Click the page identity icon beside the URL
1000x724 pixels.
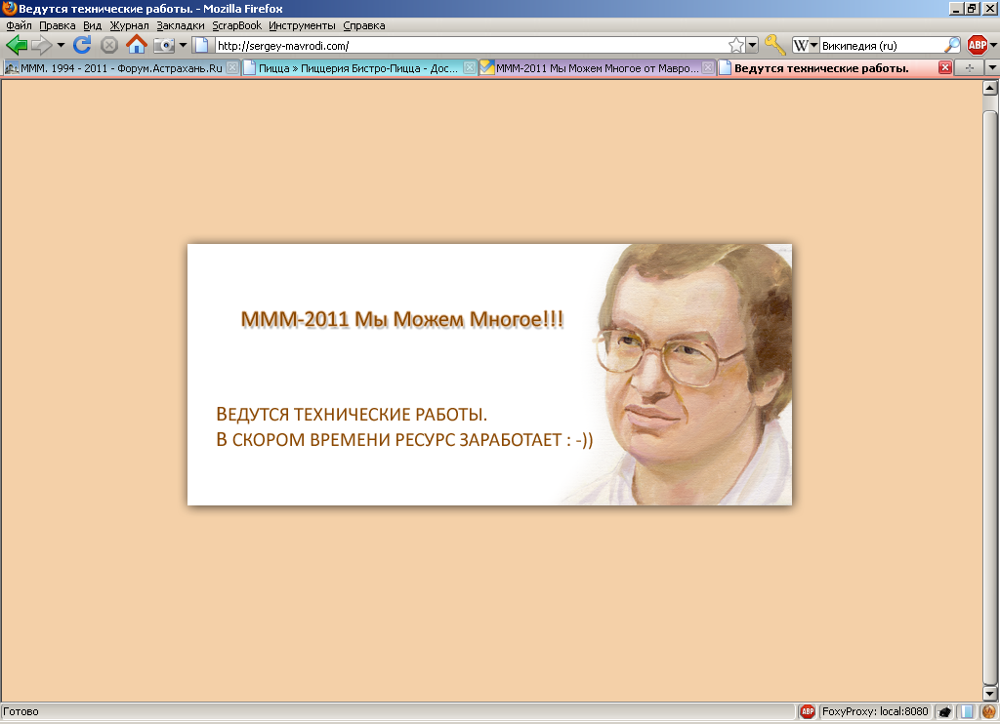[x=201, y=45]
